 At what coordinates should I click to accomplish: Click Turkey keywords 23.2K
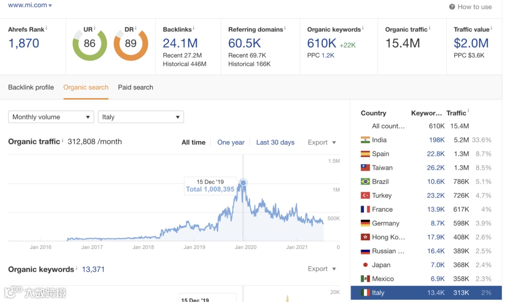pos(435,196)
